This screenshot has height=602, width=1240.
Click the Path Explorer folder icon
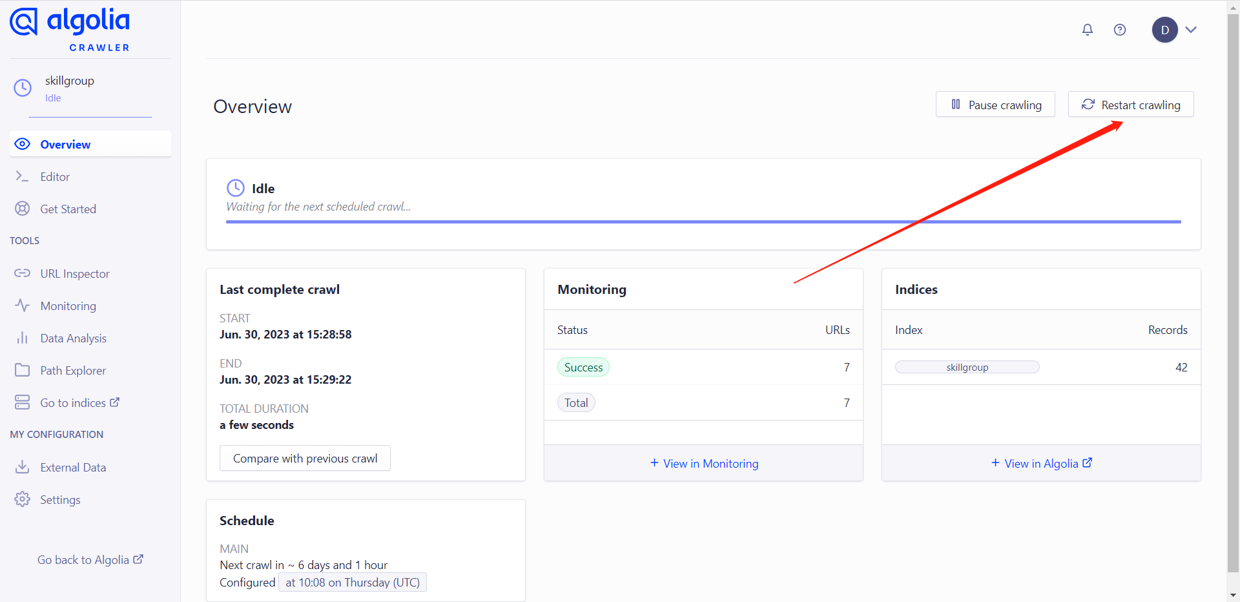pyautogui.click(x=23, y=370)
